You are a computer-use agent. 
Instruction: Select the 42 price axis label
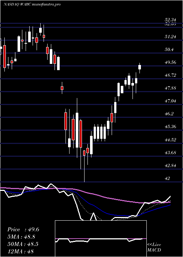coord(167,178)
